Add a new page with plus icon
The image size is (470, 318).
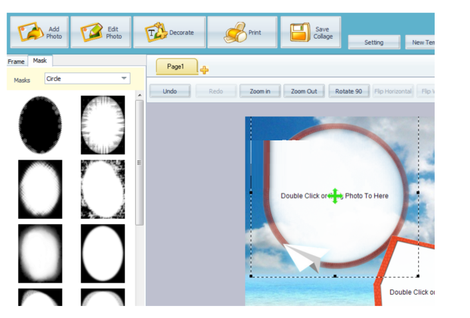204,70
